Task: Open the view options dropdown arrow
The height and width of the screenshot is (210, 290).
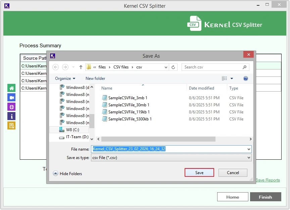Action: pyautogui.click(x=232, y=78)
